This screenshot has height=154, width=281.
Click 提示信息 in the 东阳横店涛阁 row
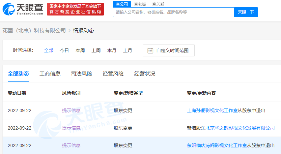(x=71, y=145)
